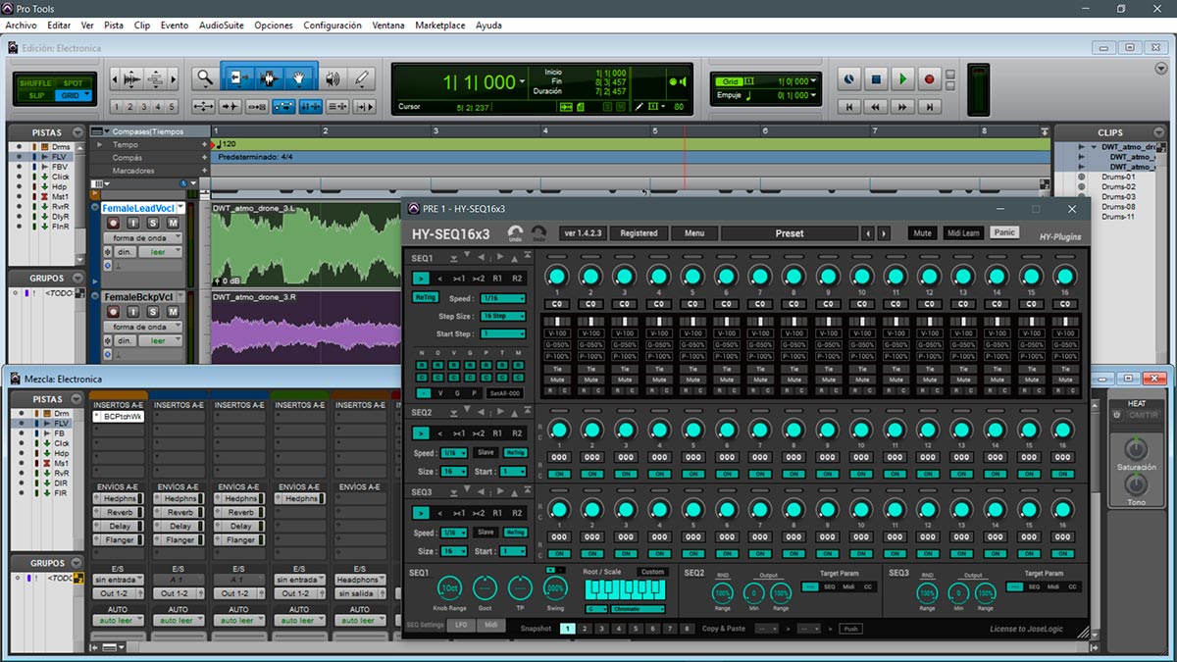Toggle Mute on FemaleLeadVocl track
This screenshot has width=1177, height=662.
173,224
